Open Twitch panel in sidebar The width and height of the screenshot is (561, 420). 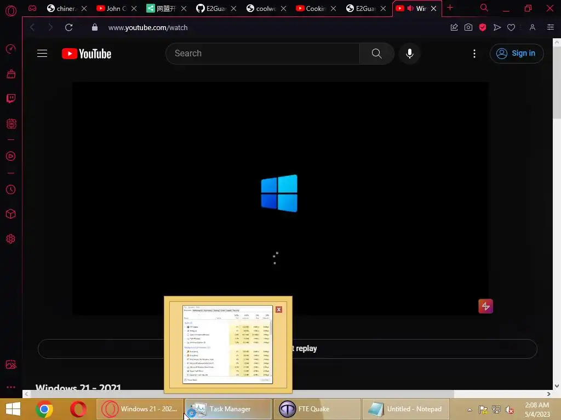coord(11,98)
